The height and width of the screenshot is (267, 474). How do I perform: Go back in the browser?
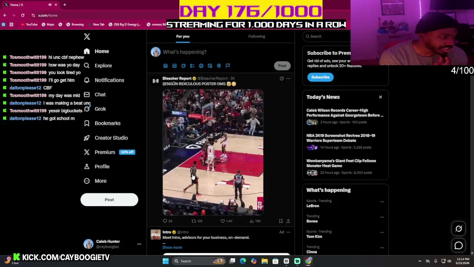(x=5, y=15)
